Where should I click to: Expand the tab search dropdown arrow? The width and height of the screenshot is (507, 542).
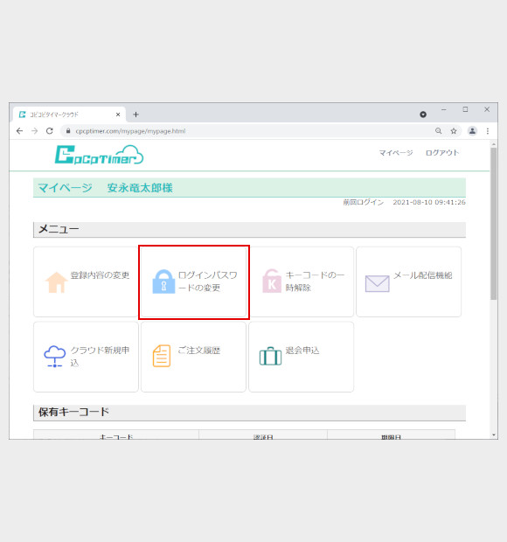(x=423, y=115)
